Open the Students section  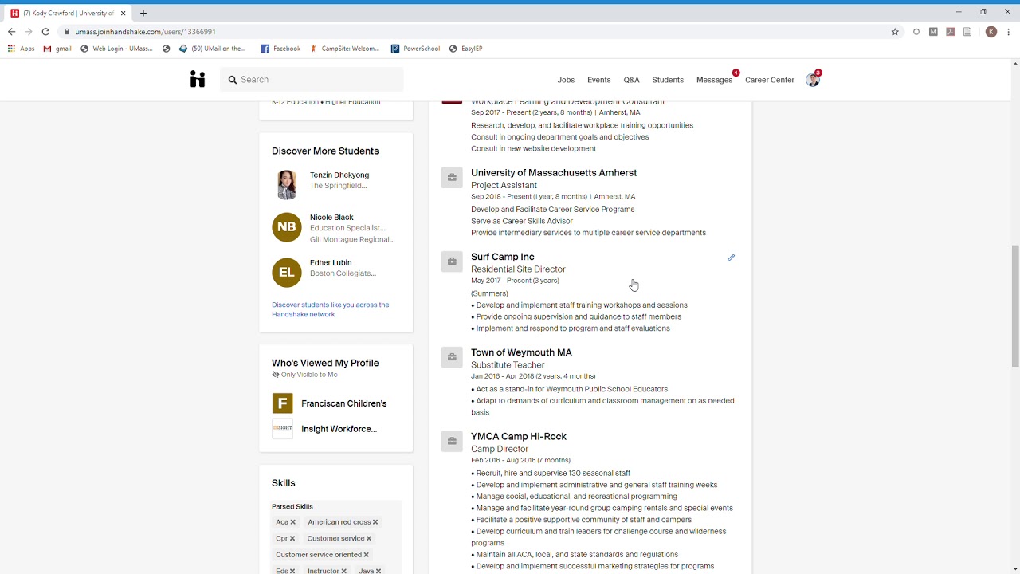click(668, 80)
